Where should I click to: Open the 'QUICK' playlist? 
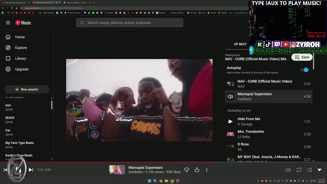pos(27,120)
